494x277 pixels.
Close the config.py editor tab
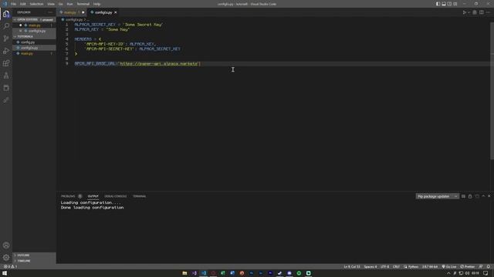tap(115, 12)
